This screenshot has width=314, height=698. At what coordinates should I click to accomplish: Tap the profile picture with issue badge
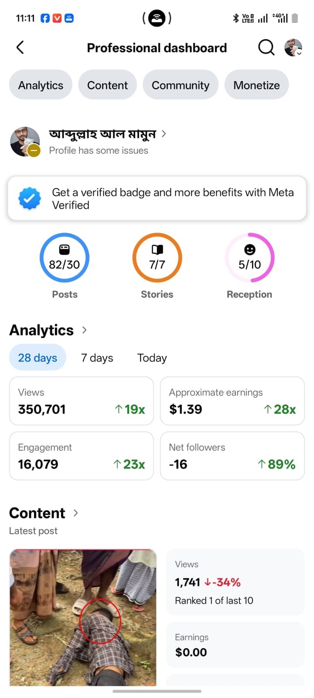[x=25, y=142]
